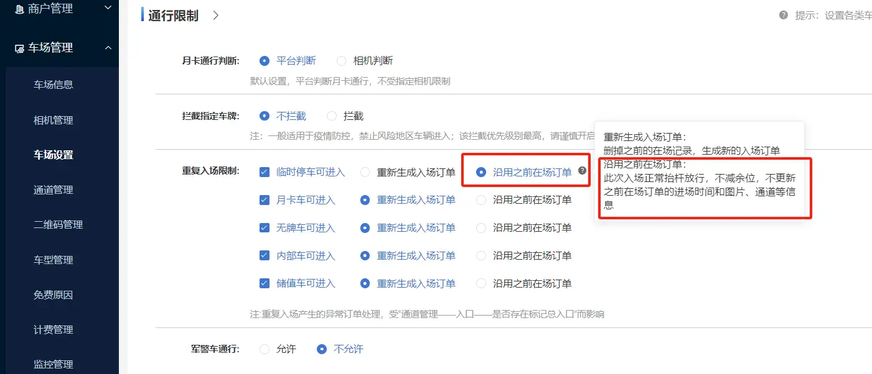872x374 pixels.
Task: Open 通道管理 in the sidebar
Action: [53, 190]
